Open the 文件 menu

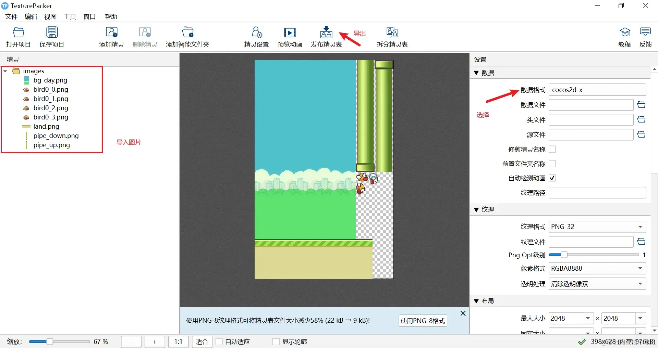(11, 16)
